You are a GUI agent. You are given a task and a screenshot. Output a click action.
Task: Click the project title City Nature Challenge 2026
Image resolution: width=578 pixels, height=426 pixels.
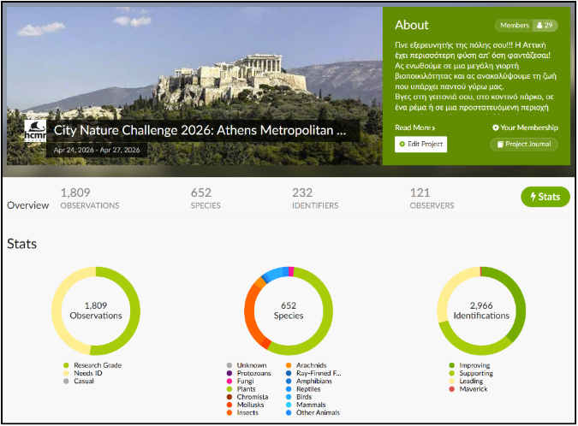click(x=200, y=130)
